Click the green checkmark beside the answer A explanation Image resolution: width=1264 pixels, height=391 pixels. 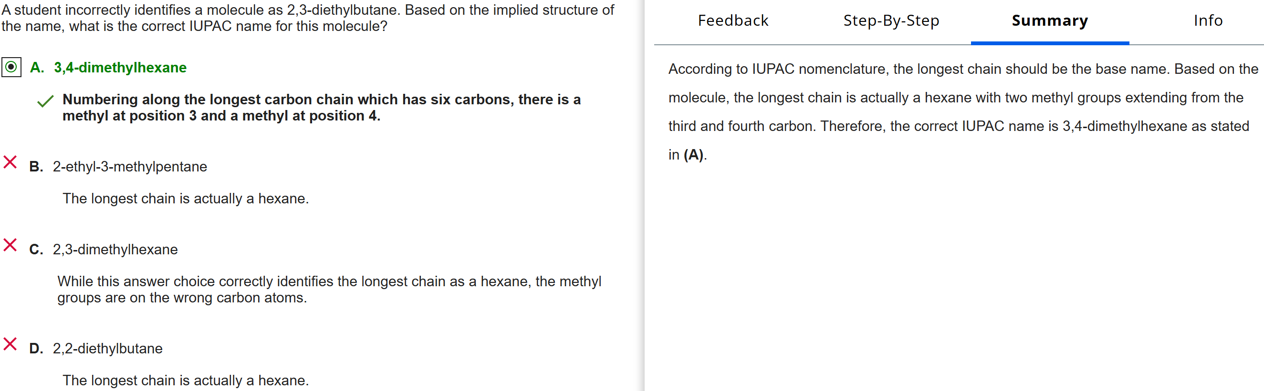tap(45, 101)
